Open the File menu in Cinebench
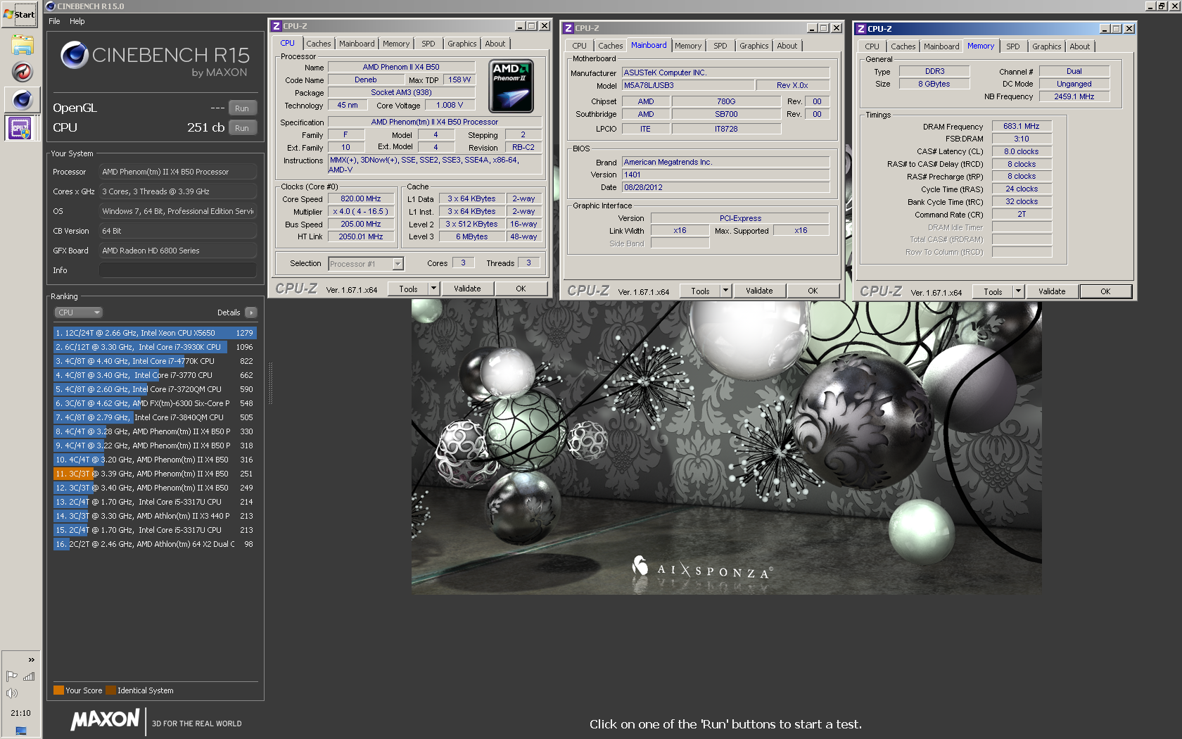The image size is (1182, 739). (x=54, y=21)
